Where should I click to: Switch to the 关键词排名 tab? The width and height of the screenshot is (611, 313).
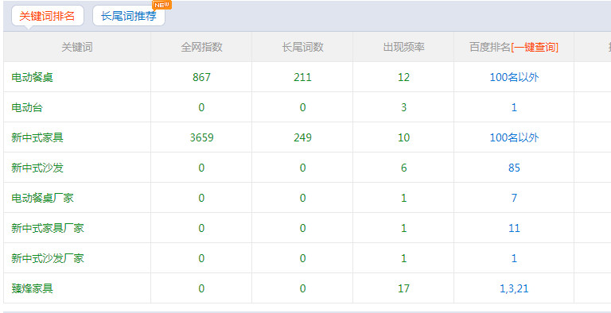coord(47,16)
